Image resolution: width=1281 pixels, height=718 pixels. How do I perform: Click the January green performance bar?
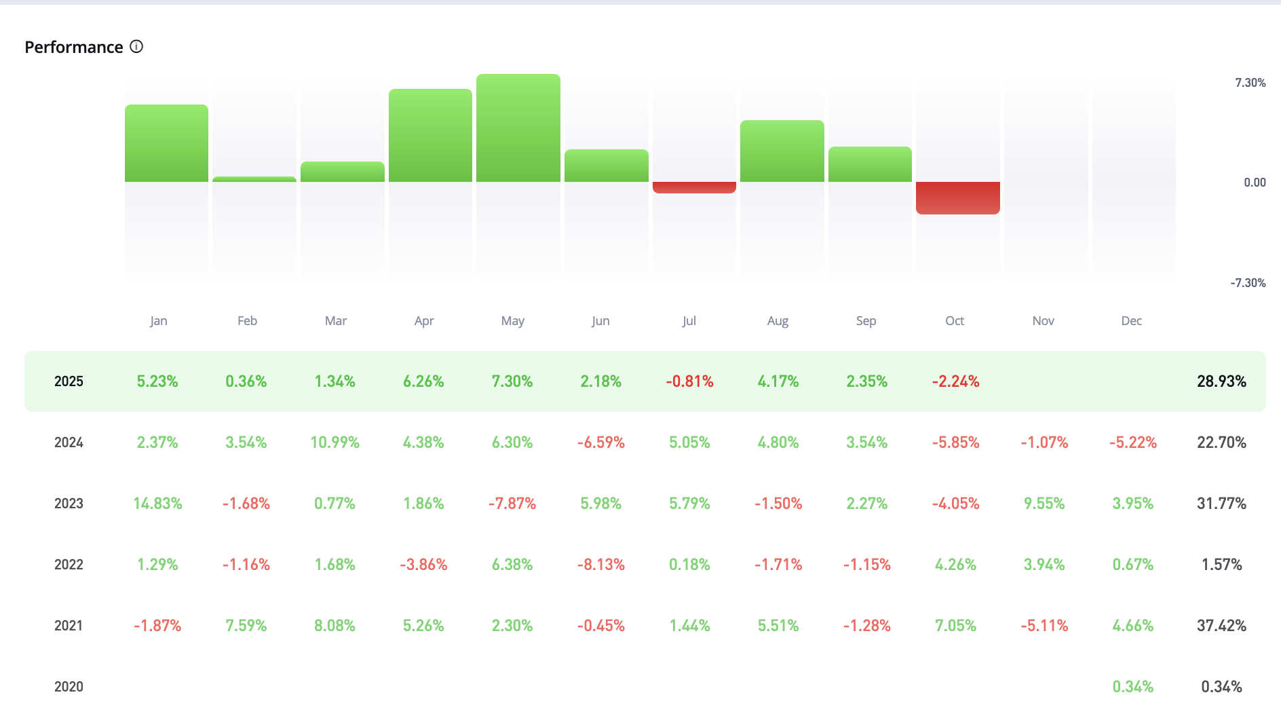click(x=166, y=143)
